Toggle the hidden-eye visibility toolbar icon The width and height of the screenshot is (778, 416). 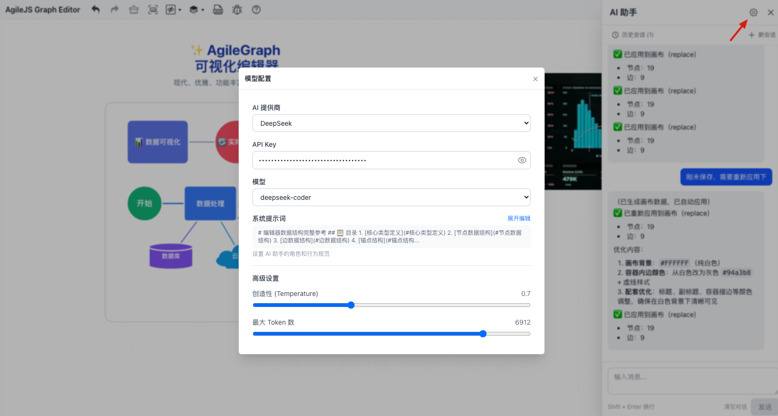(170, 10)
